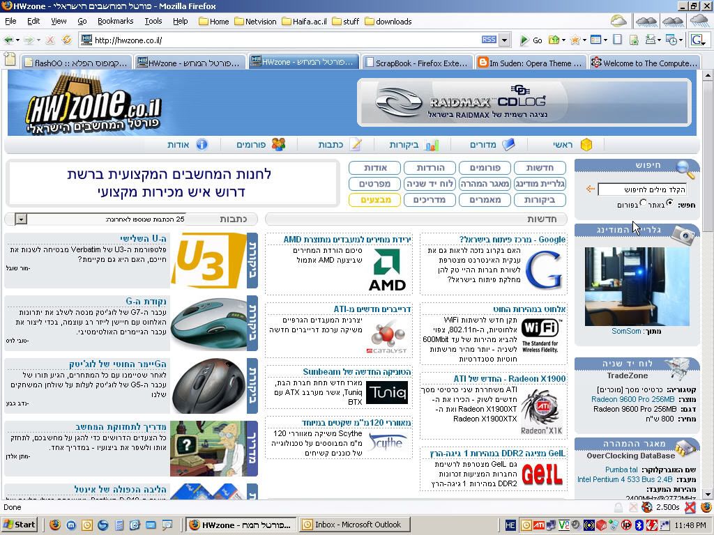The width and height of the screenshot is (714, 535).
Task: Click the page scrollbar down arrow
Action: (x=708, y=495)
